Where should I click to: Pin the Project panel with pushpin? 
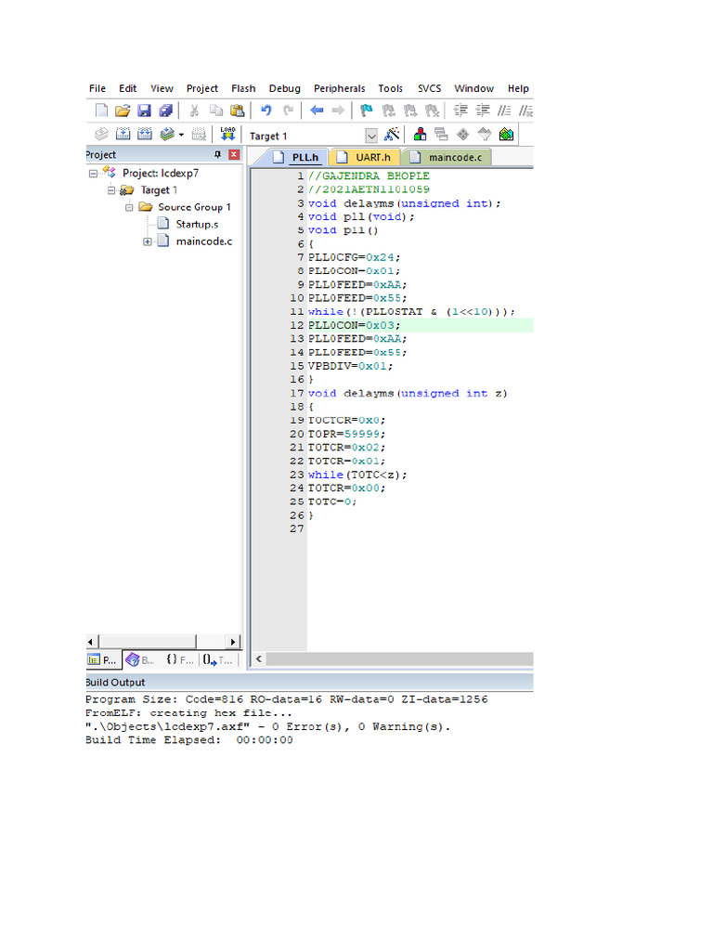coord(218,155)
